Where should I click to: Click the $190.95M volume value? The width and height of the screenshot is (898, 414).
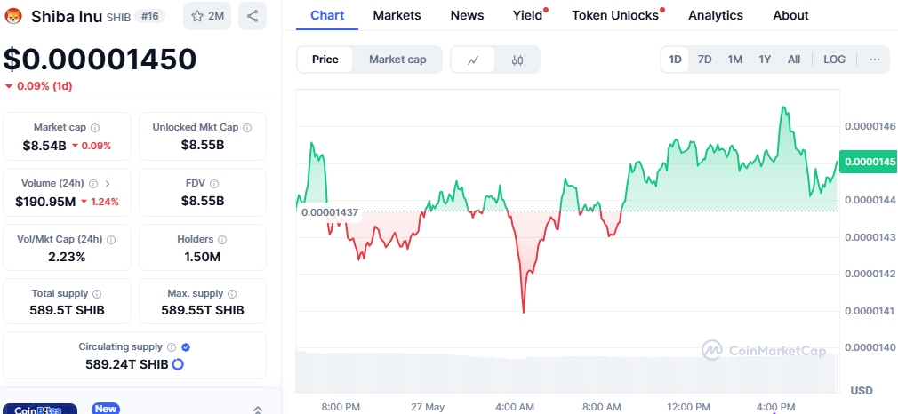(45, 202)
